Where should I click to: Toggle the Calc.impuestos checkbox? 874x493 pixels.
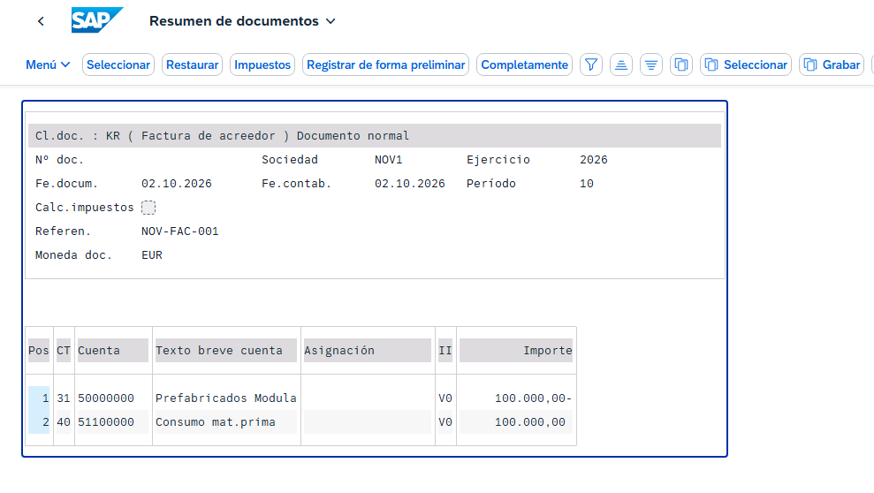point(148,208)
